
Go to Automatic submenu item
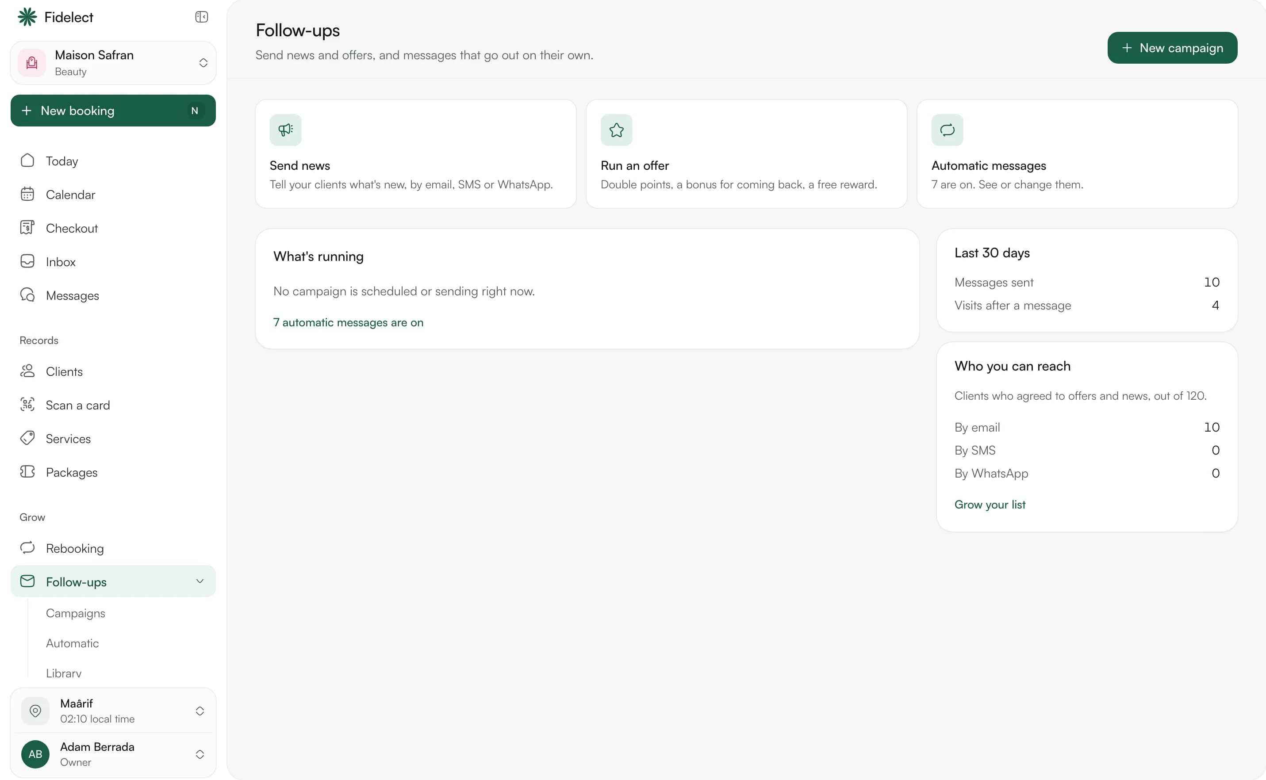[72, 643]
